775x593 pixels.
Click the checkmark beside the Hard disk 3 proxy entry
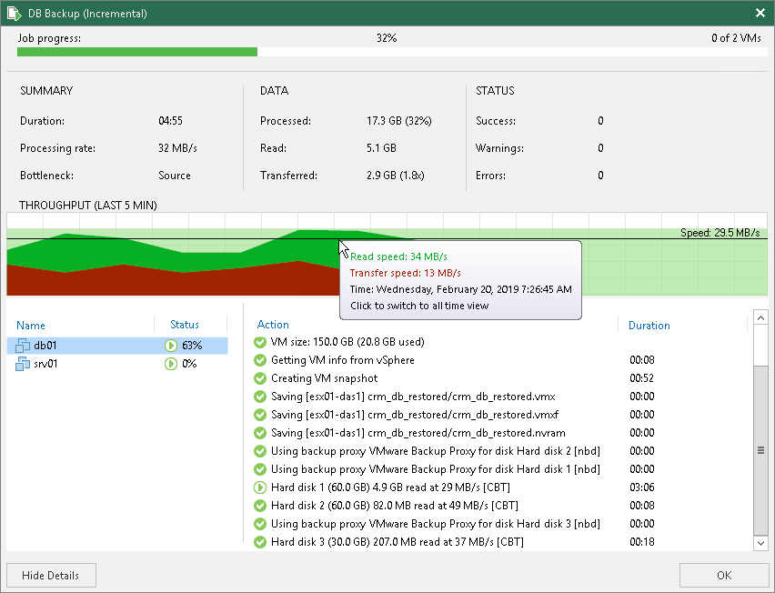(x=260, y=524)
